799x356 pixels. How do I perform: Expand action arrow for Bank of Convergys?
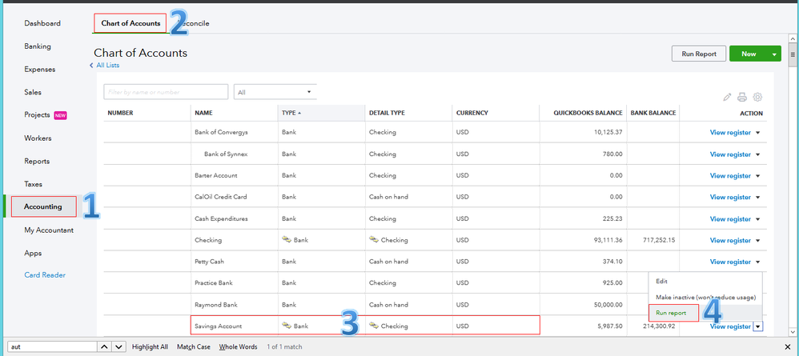[x=757, y=133]
